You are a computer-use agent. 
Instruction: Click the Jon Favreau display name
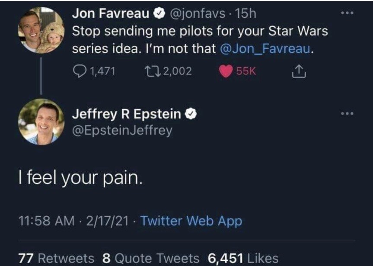coord(111,14)
